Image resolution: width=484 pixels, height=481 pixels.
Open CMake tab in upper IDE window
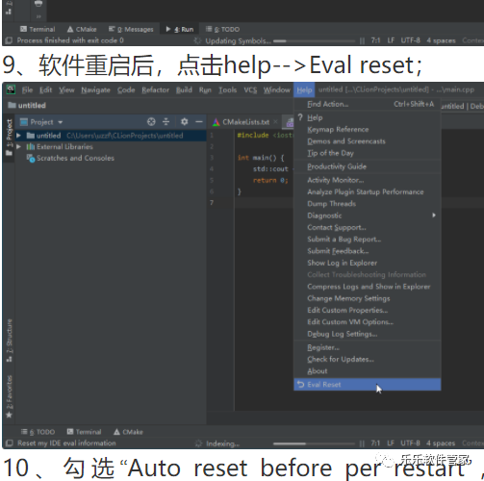[x=82, y=29]
